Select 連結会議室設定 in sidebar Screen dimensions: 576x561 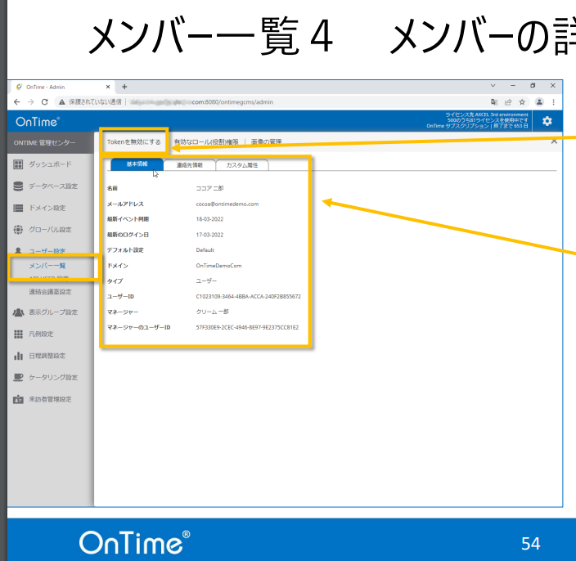click(x=51, y=291)
